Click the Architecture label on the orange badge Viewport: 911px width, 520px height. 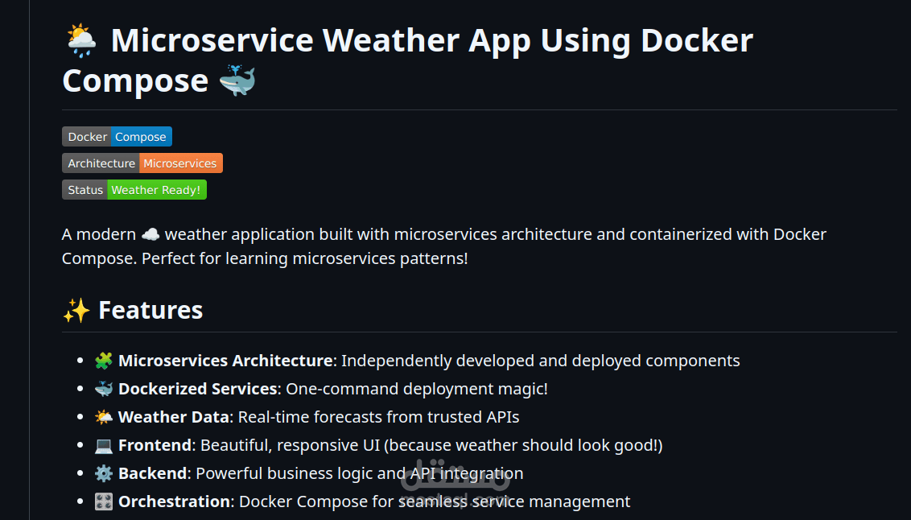coord(101,163)
